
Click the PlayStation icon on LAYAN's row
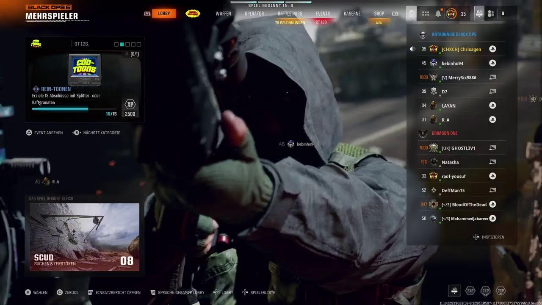492,105
